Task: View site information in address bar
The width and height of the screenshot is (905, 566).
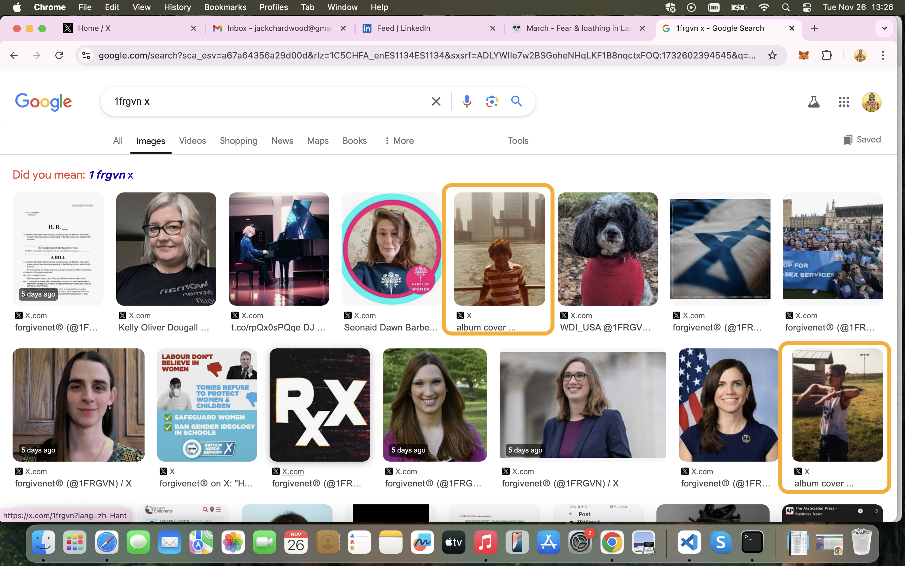Action: pyautogui.click(x=86, y=55)
